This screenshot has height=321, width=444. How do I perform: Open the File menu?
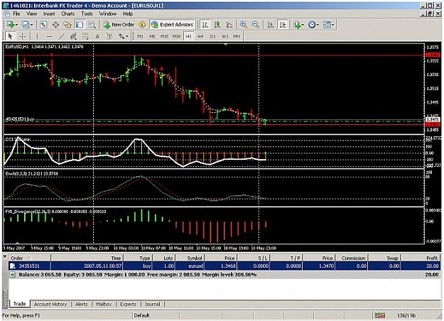pyautogui.click(x=16, y=13)
